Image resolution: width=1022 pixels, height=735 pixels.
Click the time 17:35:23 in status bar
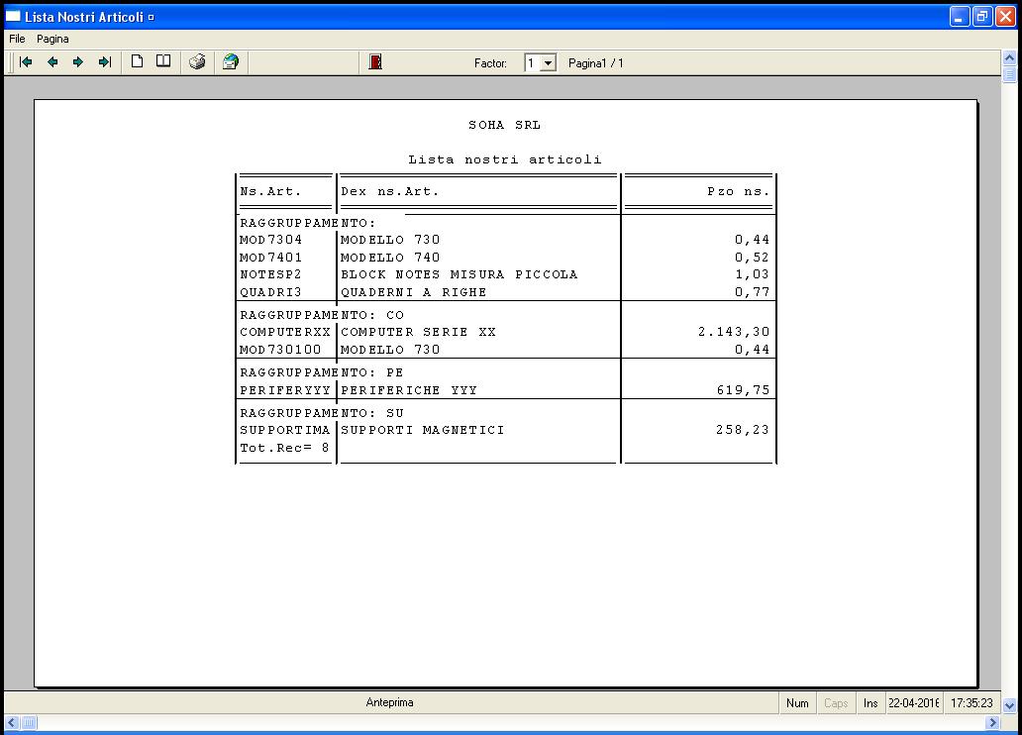[971, 703]
